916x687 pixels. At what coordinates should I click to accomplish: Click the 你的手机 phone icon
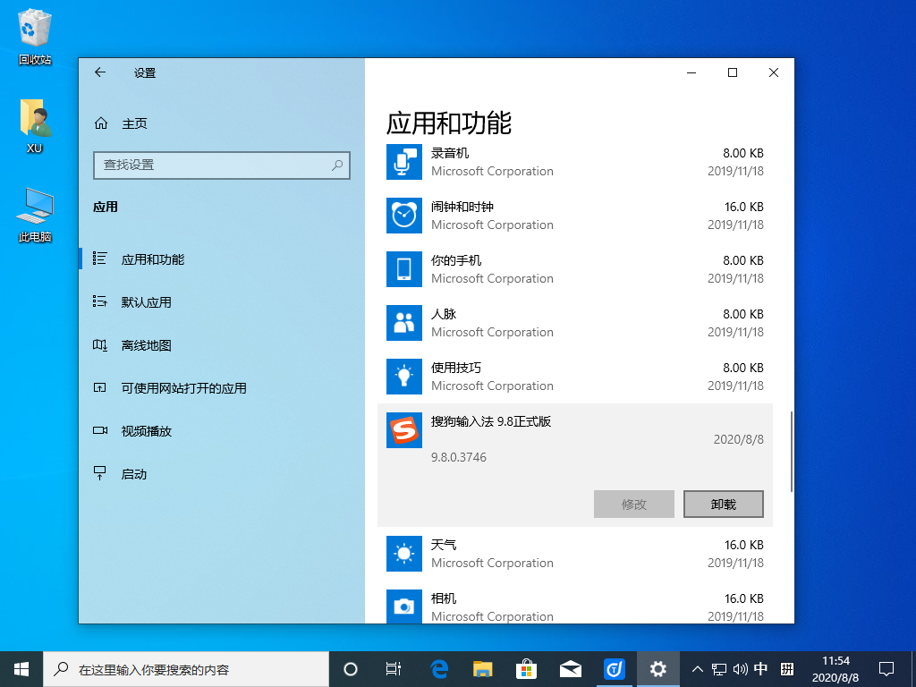[403, 269]
